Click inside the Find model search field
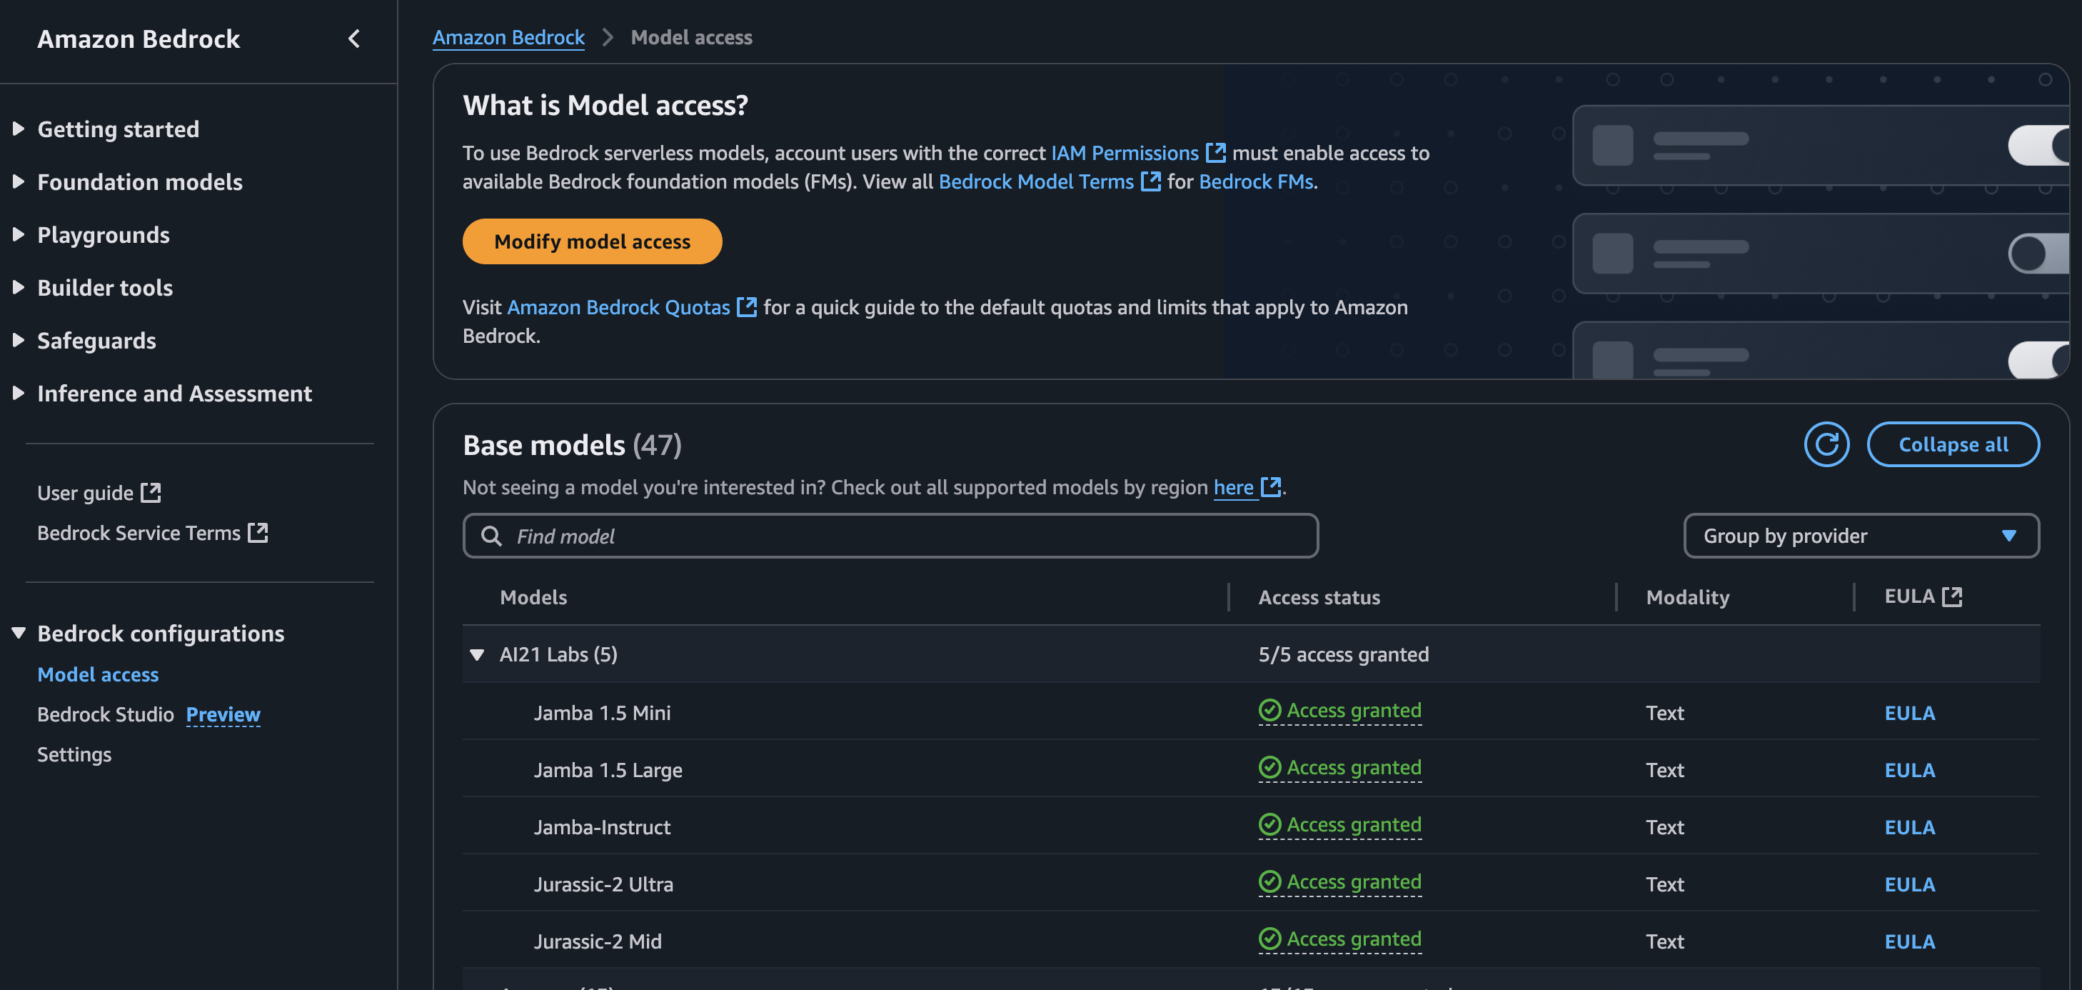The height and width of the screenshot is (990, 2082). (x=889, y=536)
